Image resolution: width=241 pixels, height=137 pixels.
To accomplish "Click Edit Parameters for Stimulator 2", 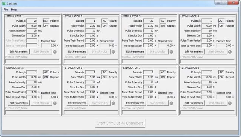I will point(77,51).
